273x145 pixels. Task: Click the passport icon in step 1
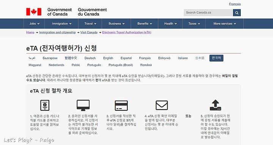[45, 105]
